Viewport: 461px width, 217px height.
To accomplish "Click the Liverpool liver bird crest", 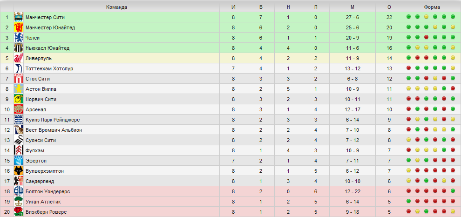I will pos(19,58).
